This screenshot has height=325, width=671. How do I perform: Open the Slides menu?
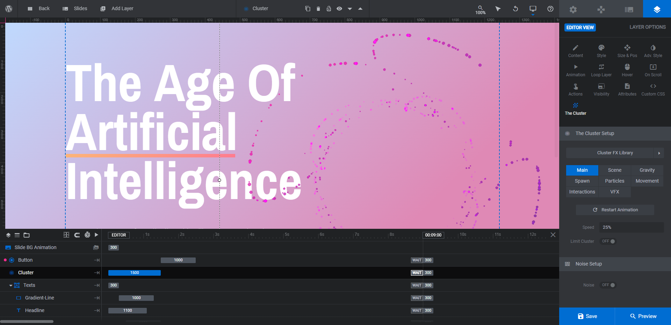click(x=75, y=8)
